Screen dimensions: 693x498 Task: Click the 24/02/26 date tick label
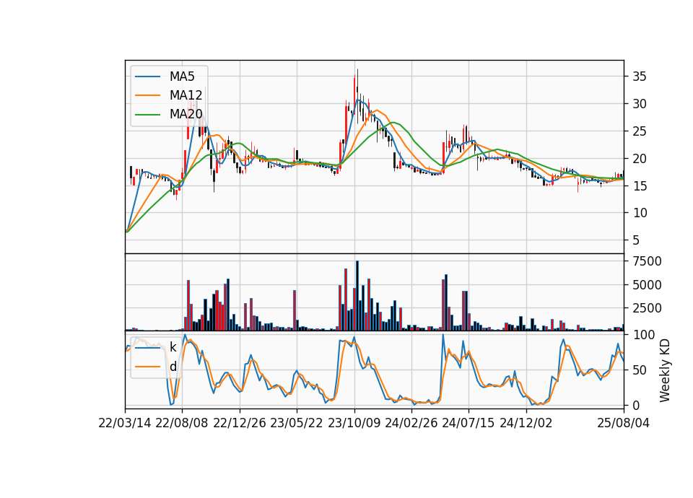(411, 423)
